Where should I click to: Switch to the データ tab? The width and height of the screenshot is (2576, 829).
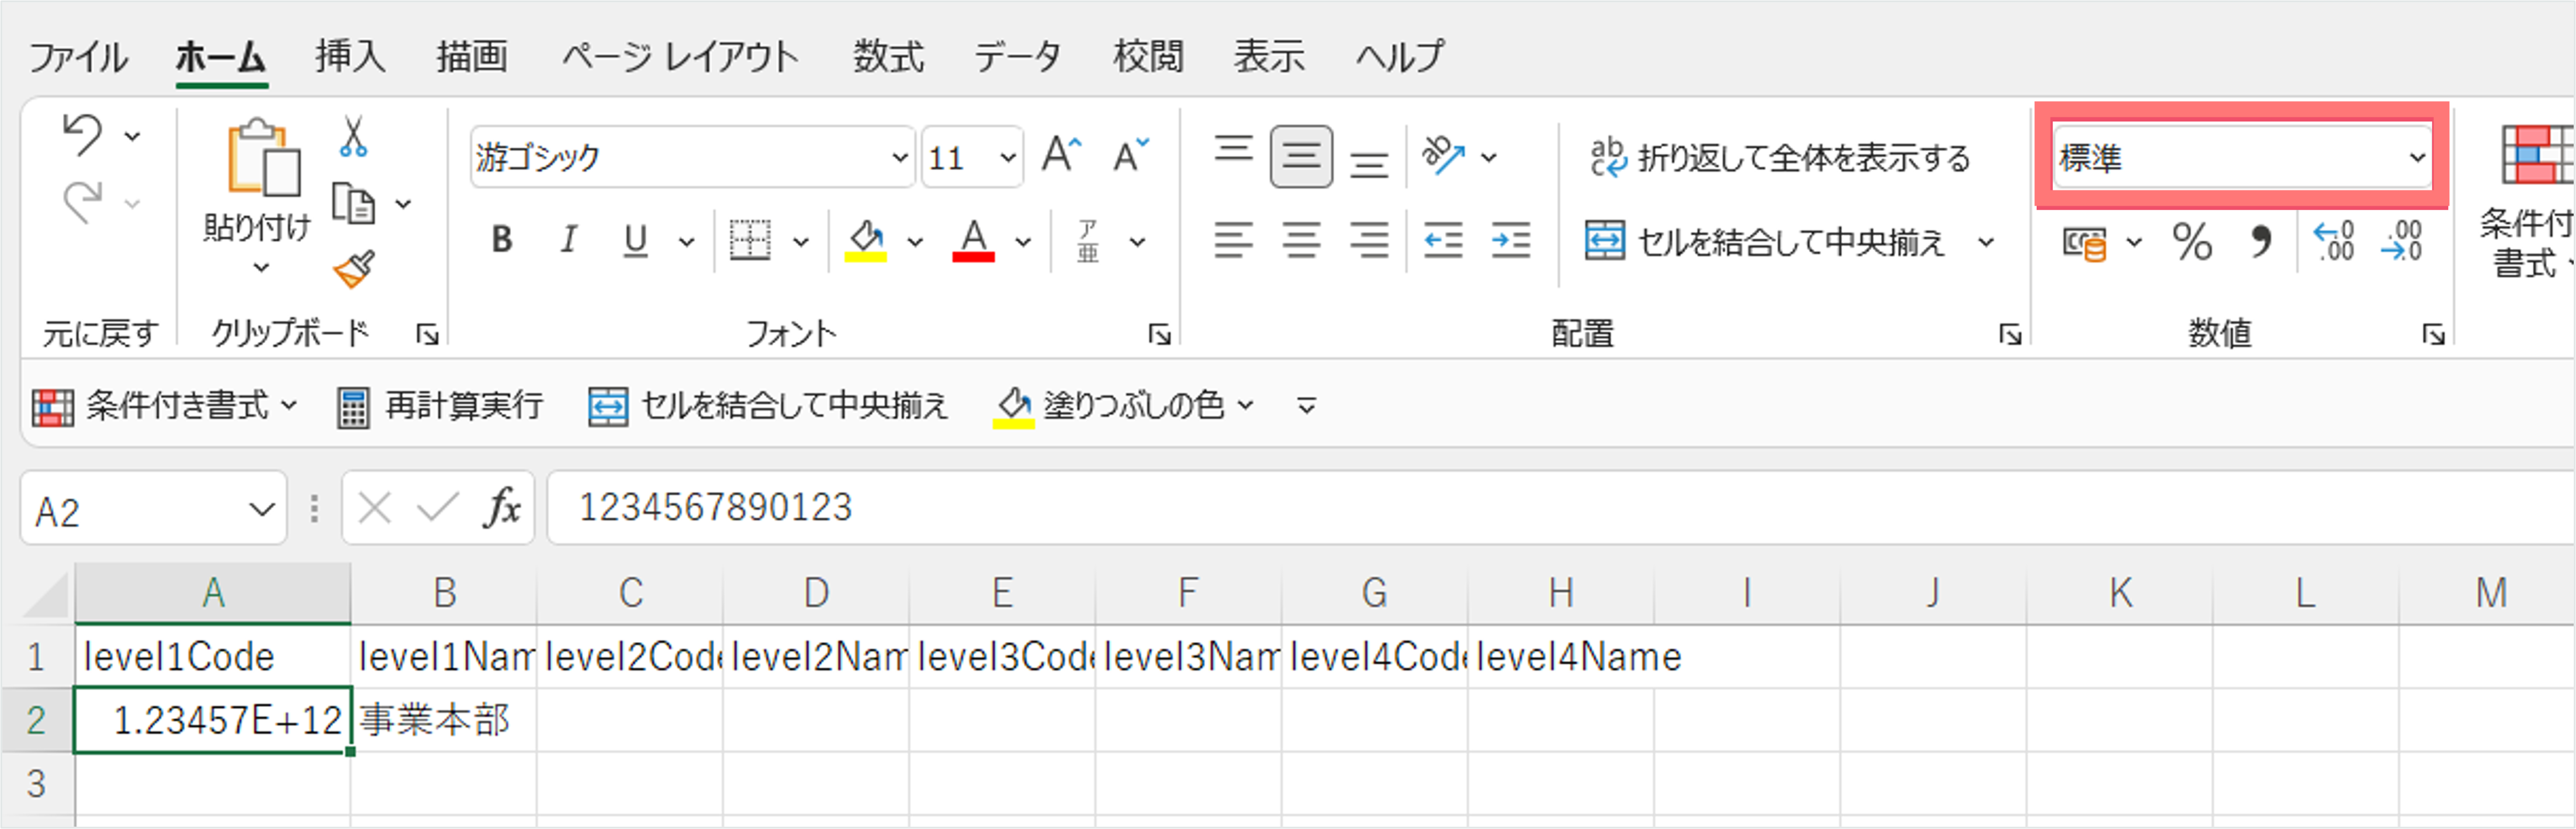click(x=1017, y=56)
